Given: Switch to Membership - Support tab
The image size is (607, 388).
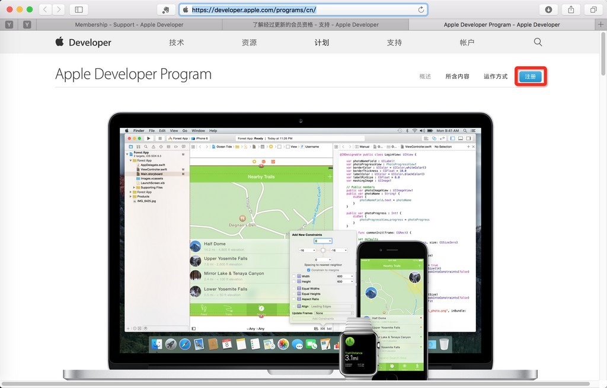Looking at the screenshot, I should [129, 24].
